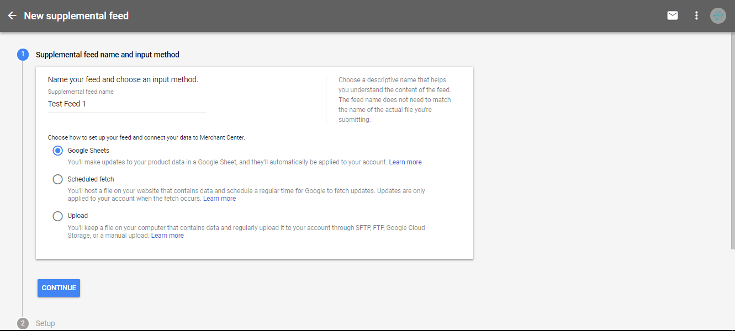
Task: Click the 'Google Sheets' option label
Action: click(x=88, y=151)
